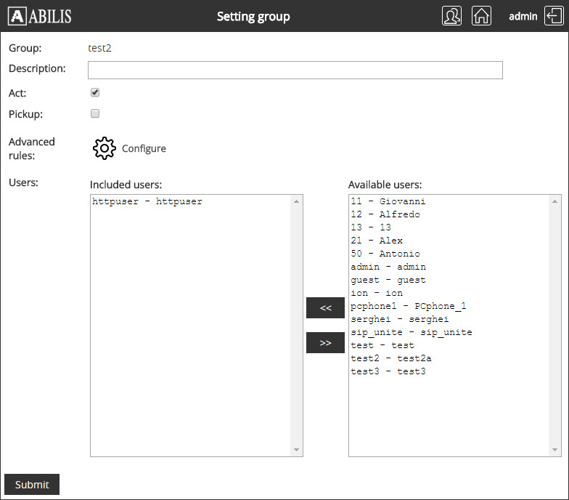
Task: Go to home via house icon
Action: (x=481, y=16)
